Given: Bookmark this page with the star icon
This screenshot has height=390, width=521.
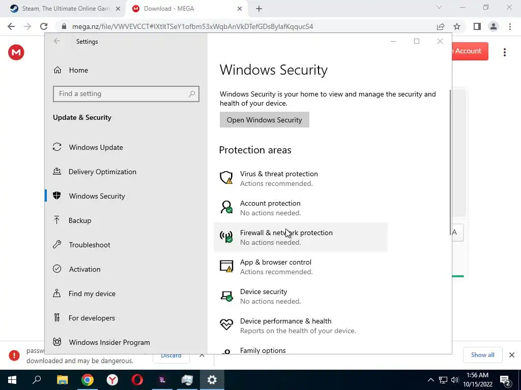Looking at the screenshot, I should [x=457, y=26].
